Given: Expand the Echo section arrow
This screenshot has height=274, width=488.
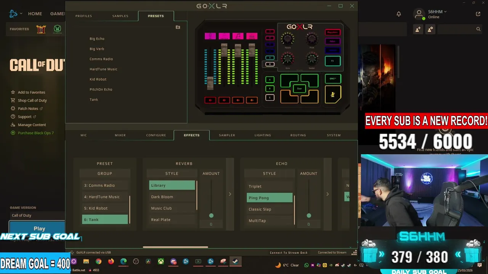Looking at the screenshot, I should (327, 194).
